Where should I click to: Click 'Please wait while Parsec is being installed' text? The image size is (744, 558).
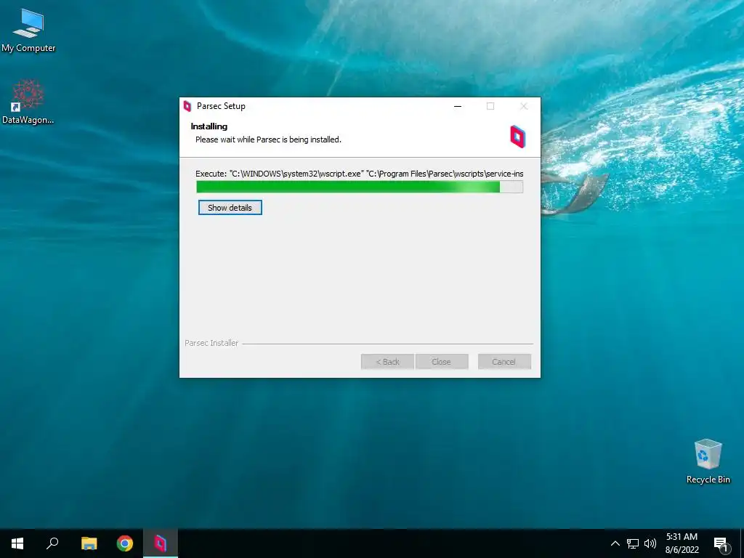[x=268, y=139]
